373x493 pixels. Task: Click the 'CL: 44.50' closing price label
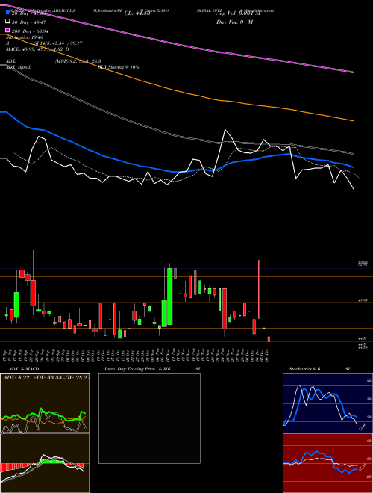click(x=137, y=13)
